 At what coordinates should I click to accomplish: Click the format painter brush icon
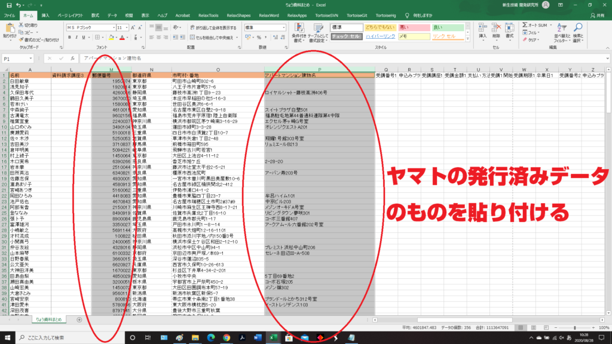click(x=22, y=40)
